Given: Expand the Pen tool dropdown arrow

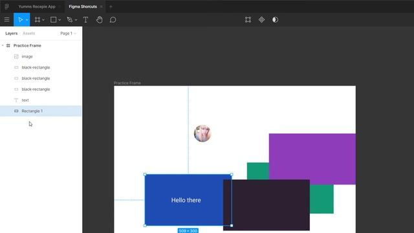Looking at the screenshot, I should point(76,20).
